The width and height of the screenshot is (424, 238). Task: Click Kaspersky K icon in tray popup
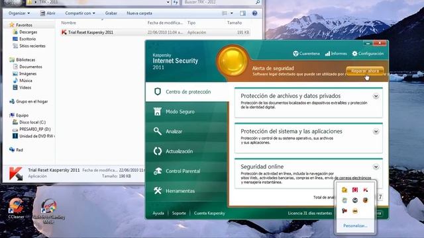click(365, 190)
